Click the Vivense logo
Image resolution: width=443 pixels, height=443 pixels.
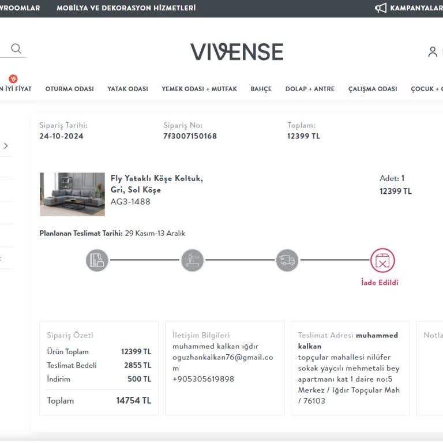tap(236, 52)
